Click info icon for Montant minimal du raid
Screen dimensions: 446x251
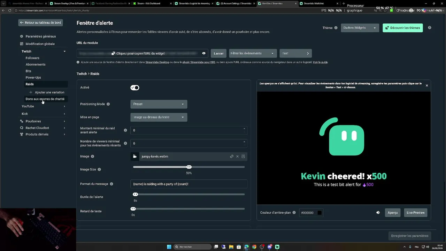[x=125, y=130]
